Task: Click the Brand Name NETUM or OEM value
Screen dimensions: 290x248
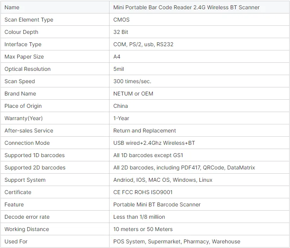Action: [x=133, y=94]
